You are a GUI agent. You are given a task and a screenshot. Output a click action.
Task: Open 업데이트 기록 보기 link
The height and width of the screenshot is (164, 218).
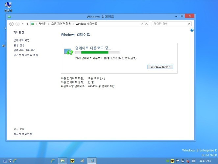click(x=24, y=50)
